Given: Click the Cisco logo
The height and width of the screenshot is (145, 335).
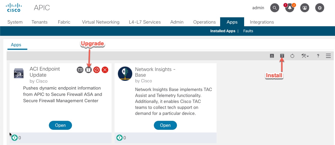Looking at the screenshot, I should coord(14,8).
